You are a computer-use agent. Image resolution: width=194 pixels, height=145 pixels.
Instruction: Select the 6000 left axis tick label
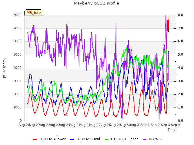coord(18,41)
